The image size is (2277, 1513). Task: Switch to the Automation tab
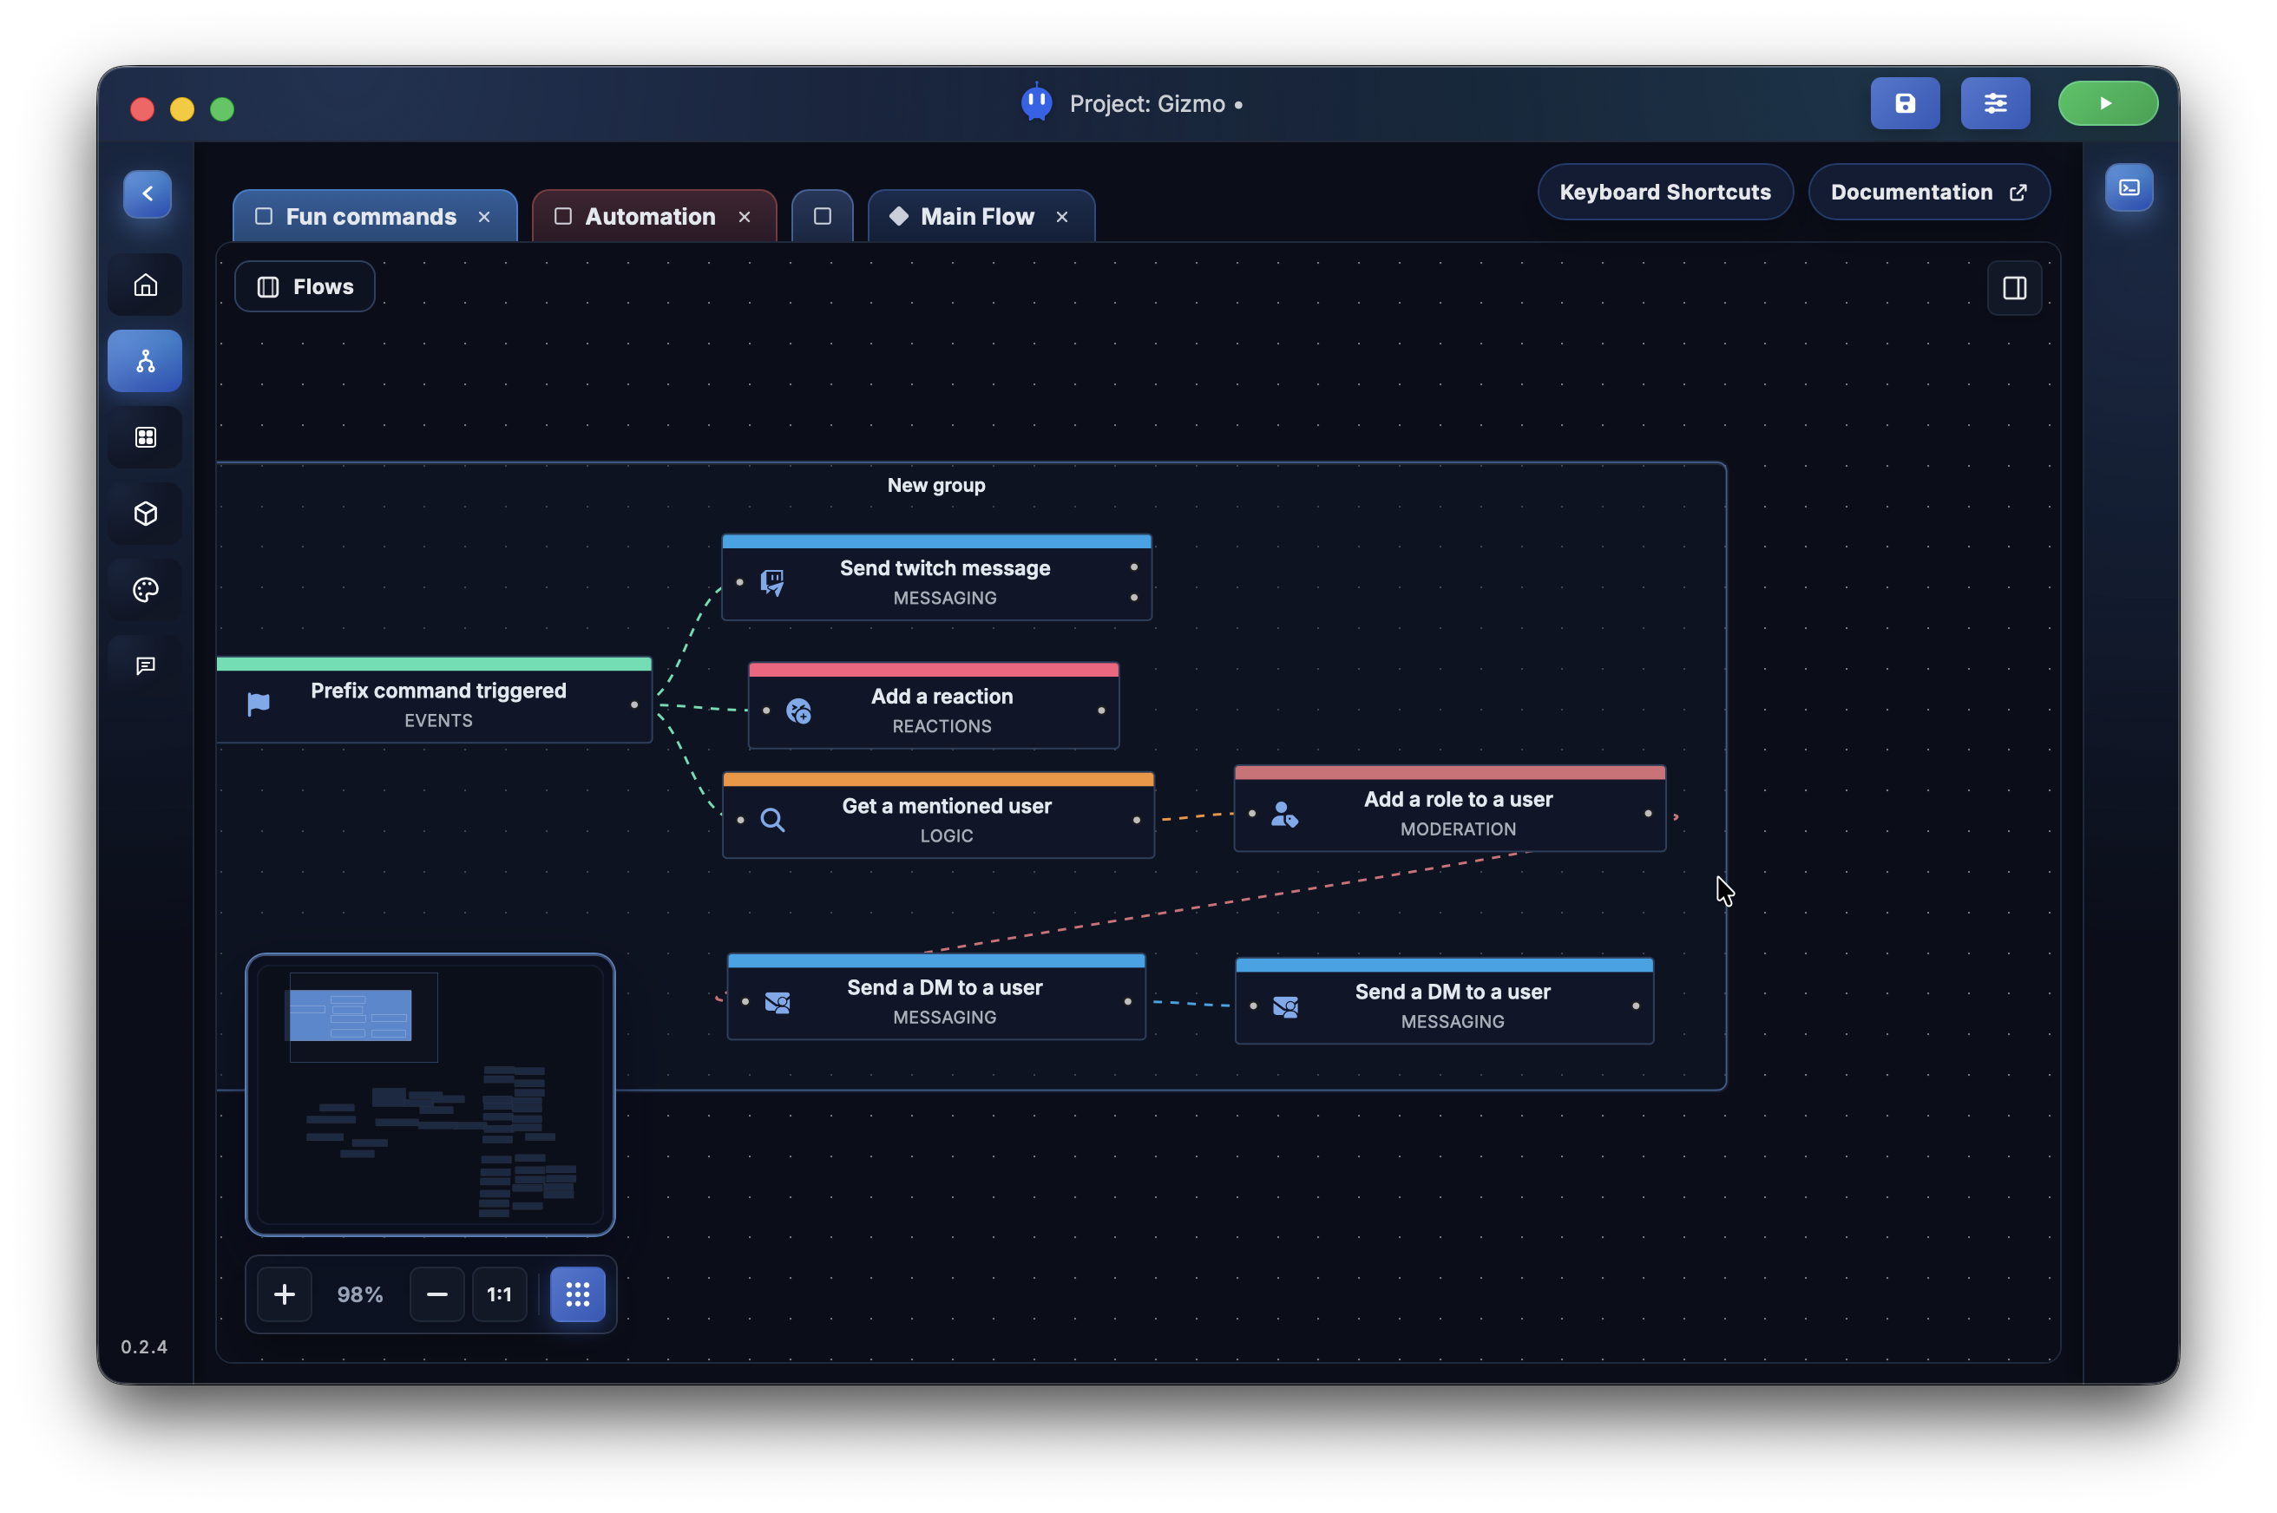tap(648, 217)
